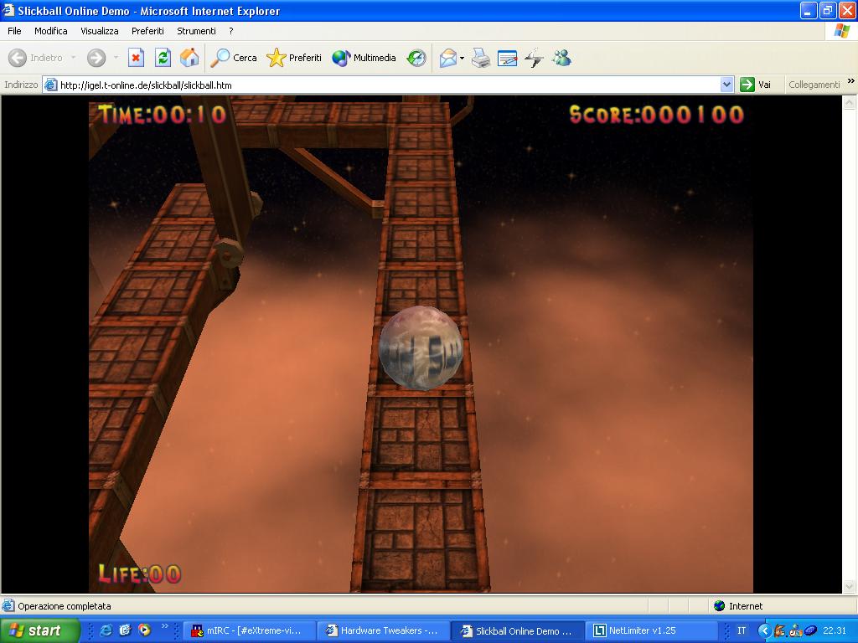Click the page icon in the address bar
This screenshot has width=858, height=643.
pyautogui.click(x=51, y=85)
